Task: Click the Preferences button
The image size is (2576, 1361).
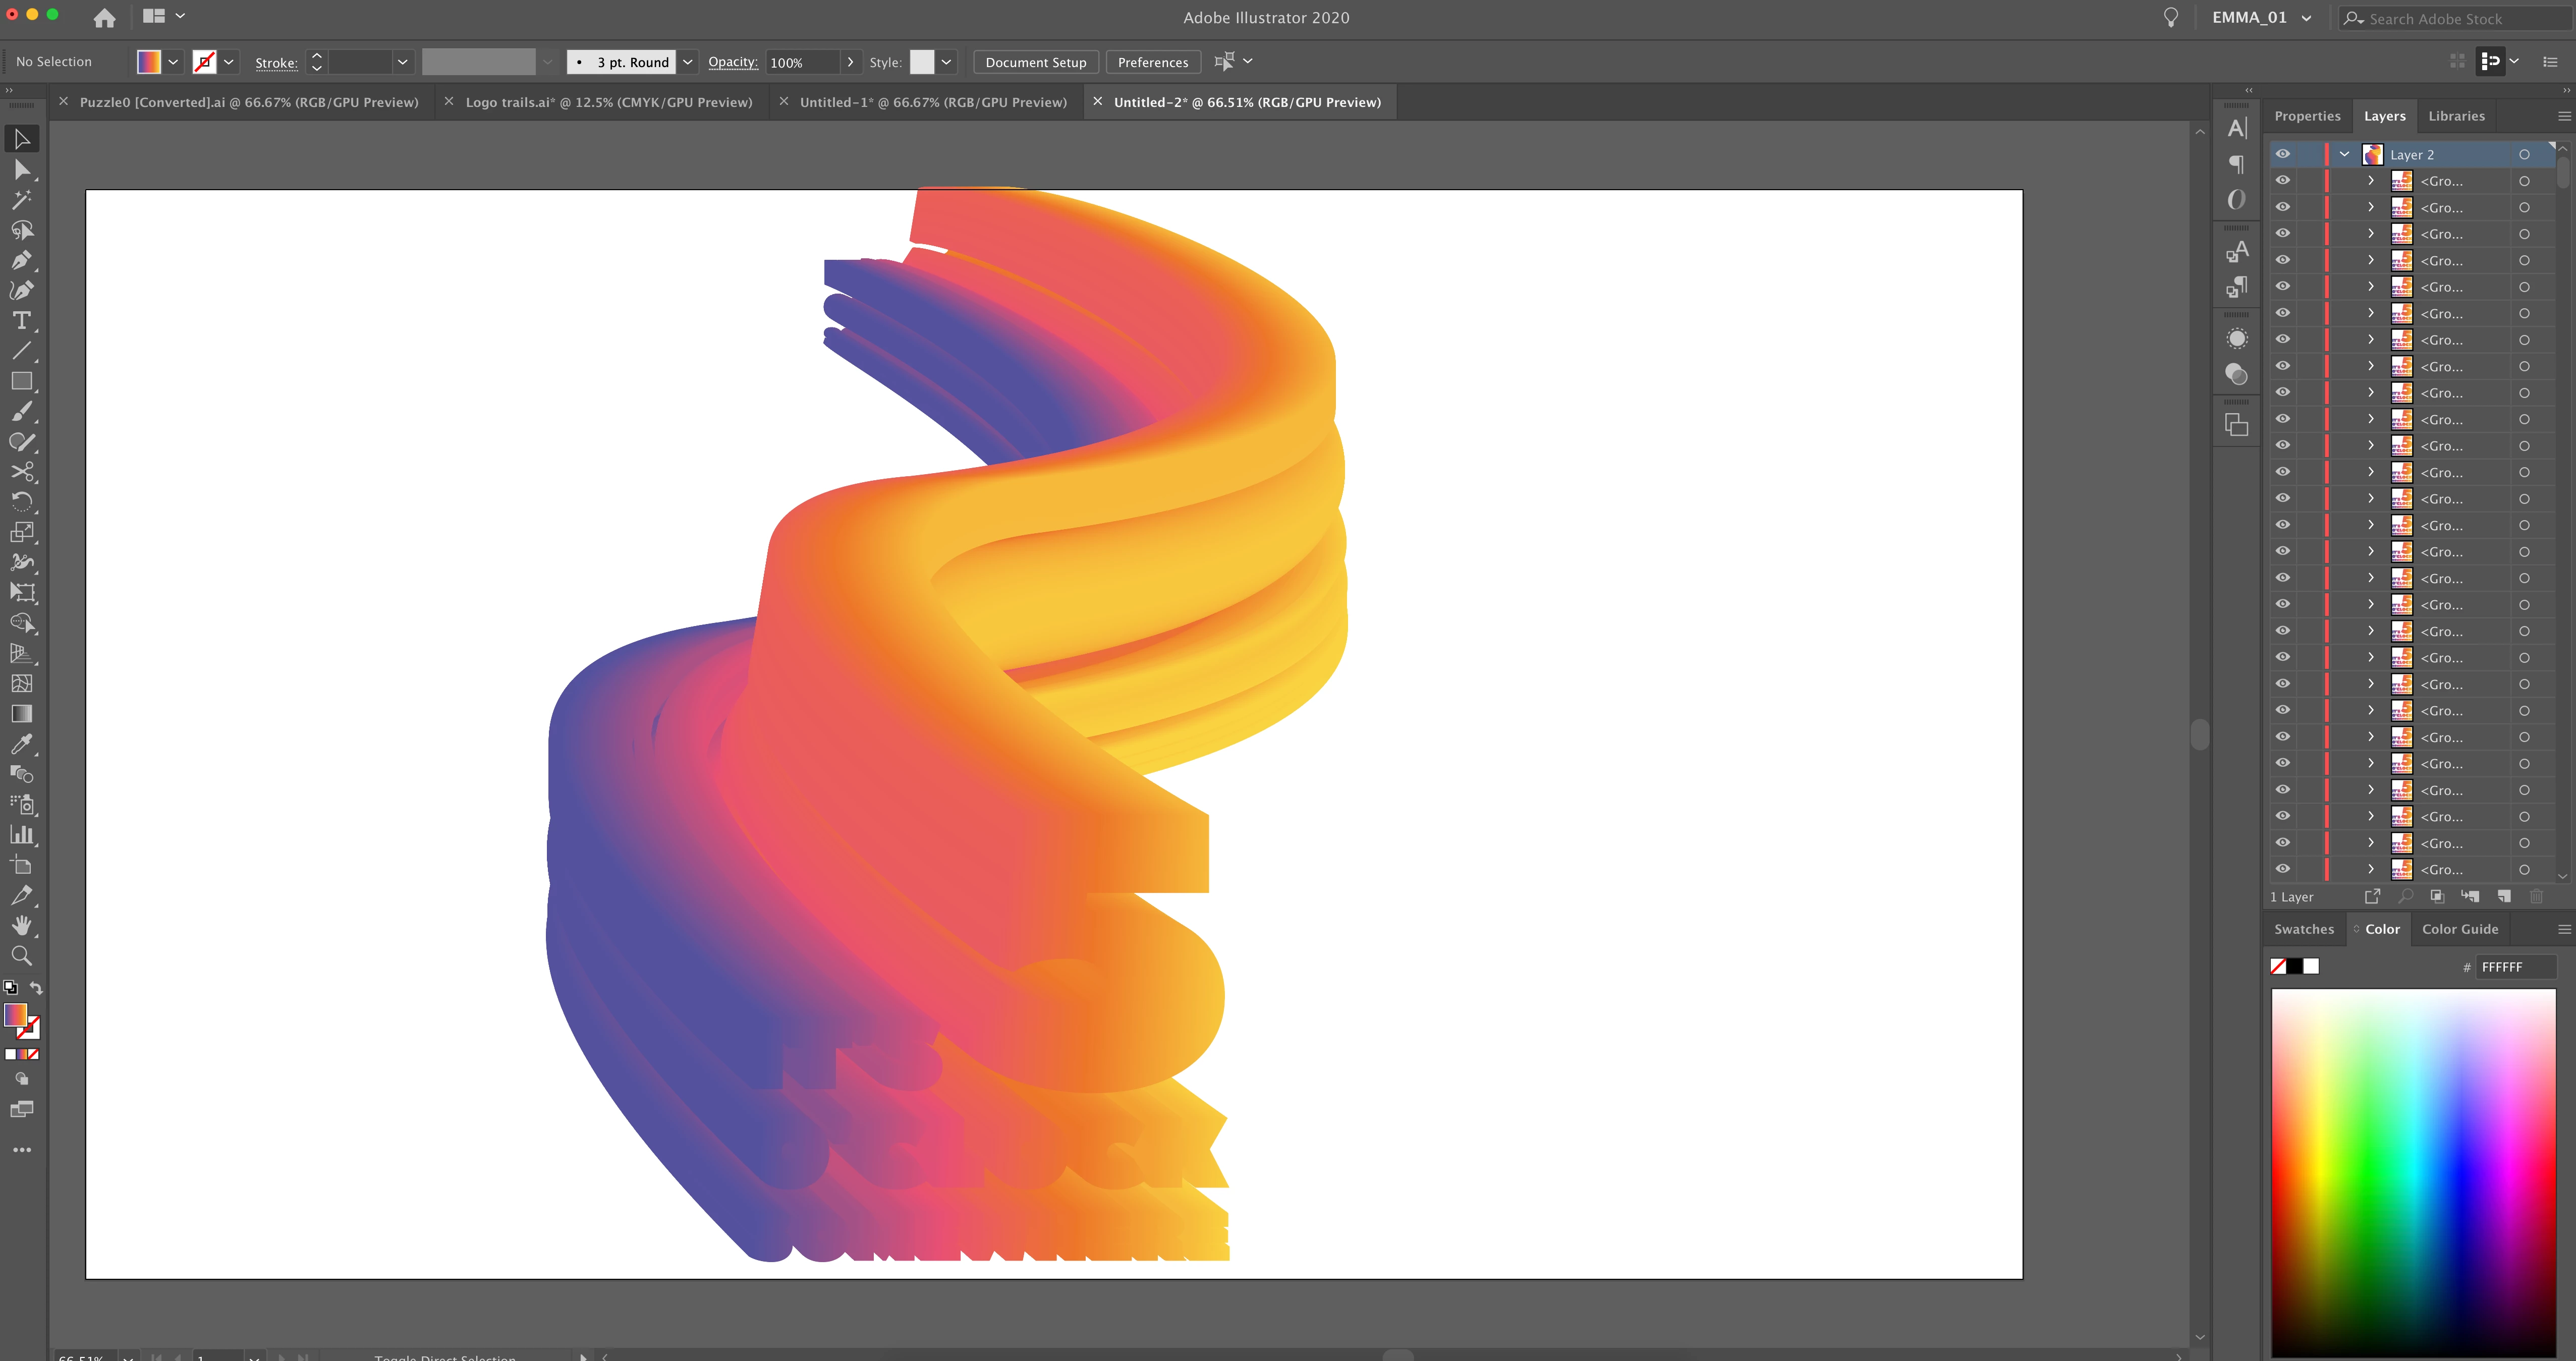Action: tap(1152, 62)
